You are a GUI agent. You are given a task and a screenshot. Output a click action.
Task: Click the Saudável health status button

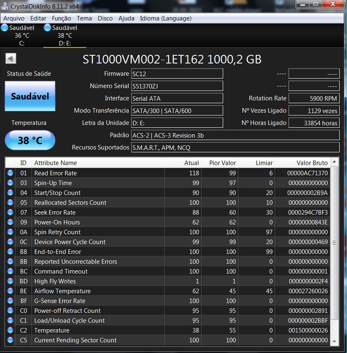(30, 96)
